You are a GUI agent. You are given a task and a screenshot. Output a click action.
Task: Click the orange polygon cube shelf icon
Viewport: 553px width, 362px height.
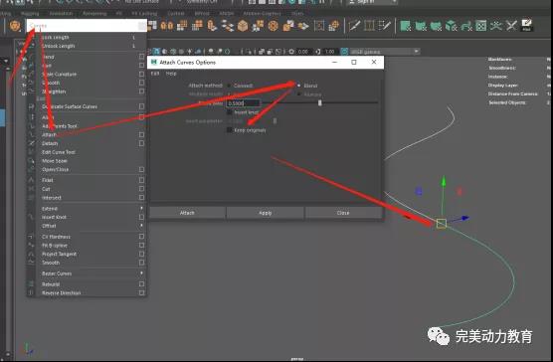(x=243, y=26)
